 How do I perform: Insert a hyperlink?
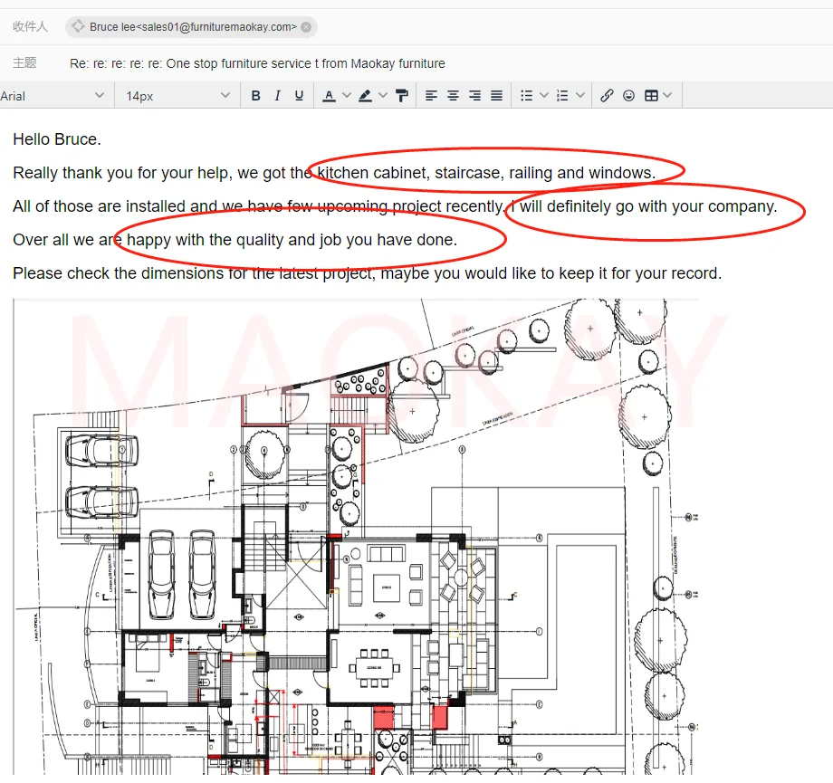[x=607, y=96]
